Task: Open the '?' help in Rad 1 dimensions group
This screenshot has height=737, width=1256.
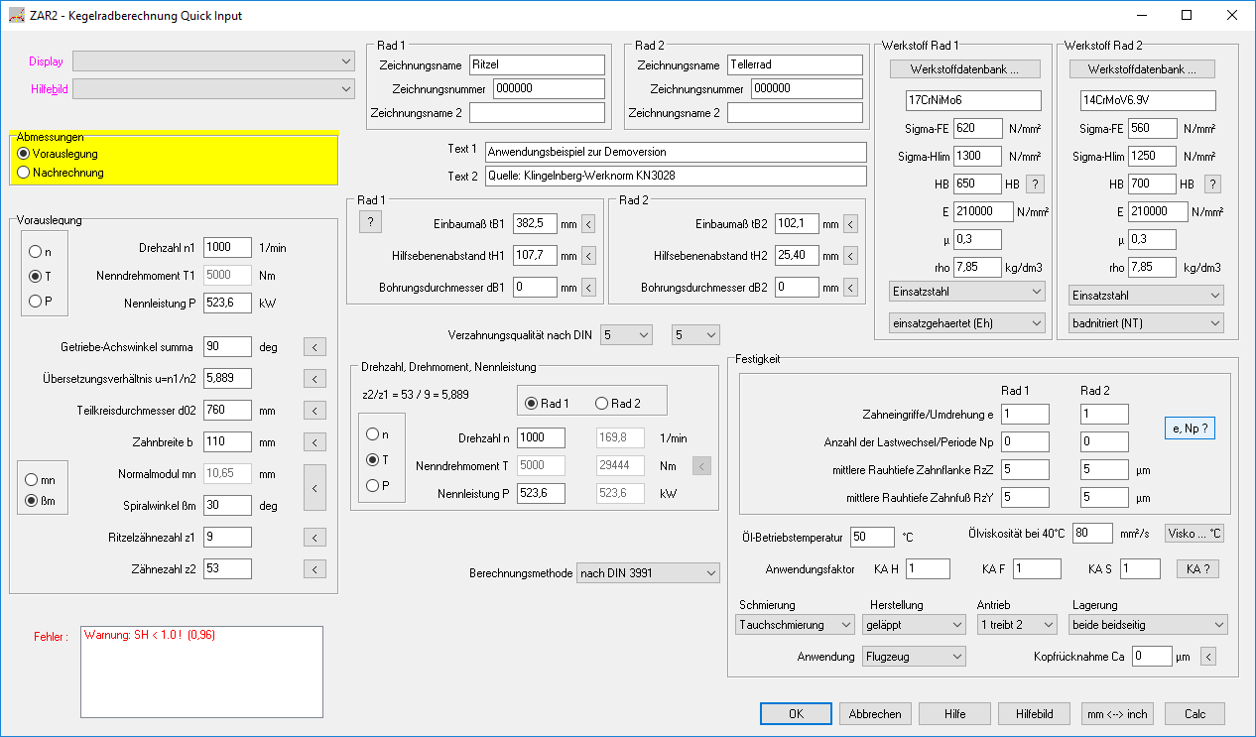Action: (x=369, y=221)
